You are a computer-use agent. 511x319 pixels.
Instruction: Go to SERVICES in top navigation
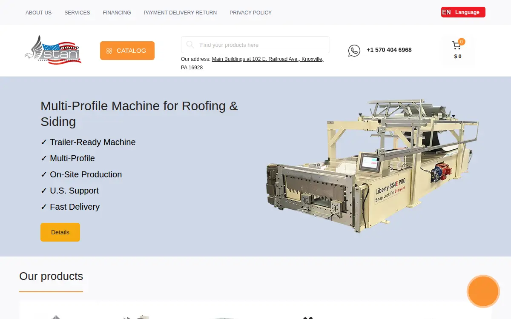[77, 13]
